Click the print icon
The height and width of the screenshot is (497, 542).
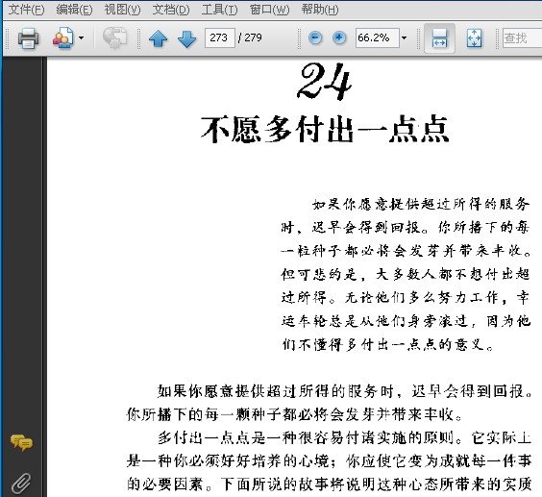(x=28, y=38)
